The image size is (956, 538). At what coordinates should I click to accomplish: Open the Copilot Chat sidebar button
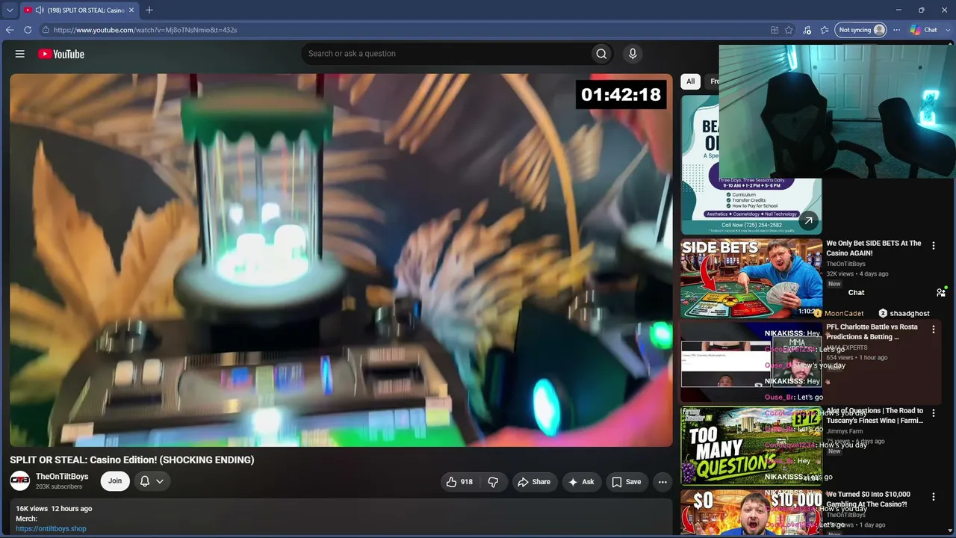[x=924, y=30]
